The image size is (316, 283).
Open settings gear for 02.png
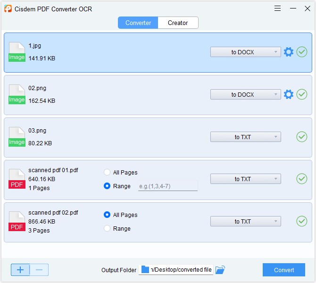point(288,94)
